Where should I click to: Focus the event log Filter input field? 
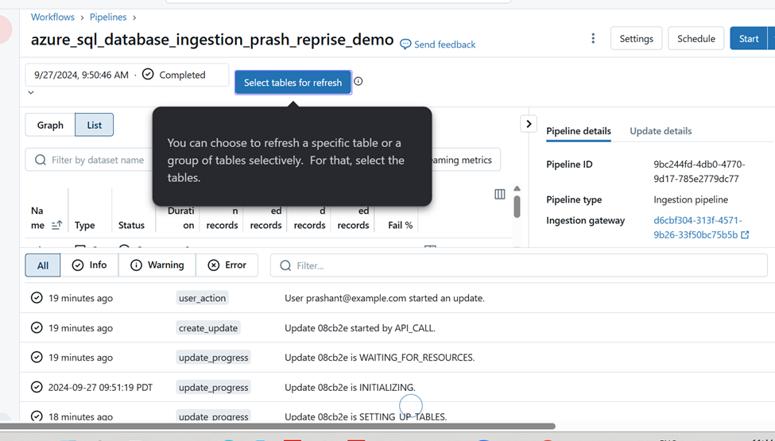(519, 265)
